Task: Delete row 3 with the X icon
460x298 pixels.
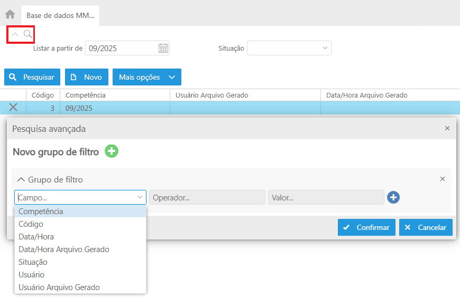Action: tap(13, 108)
